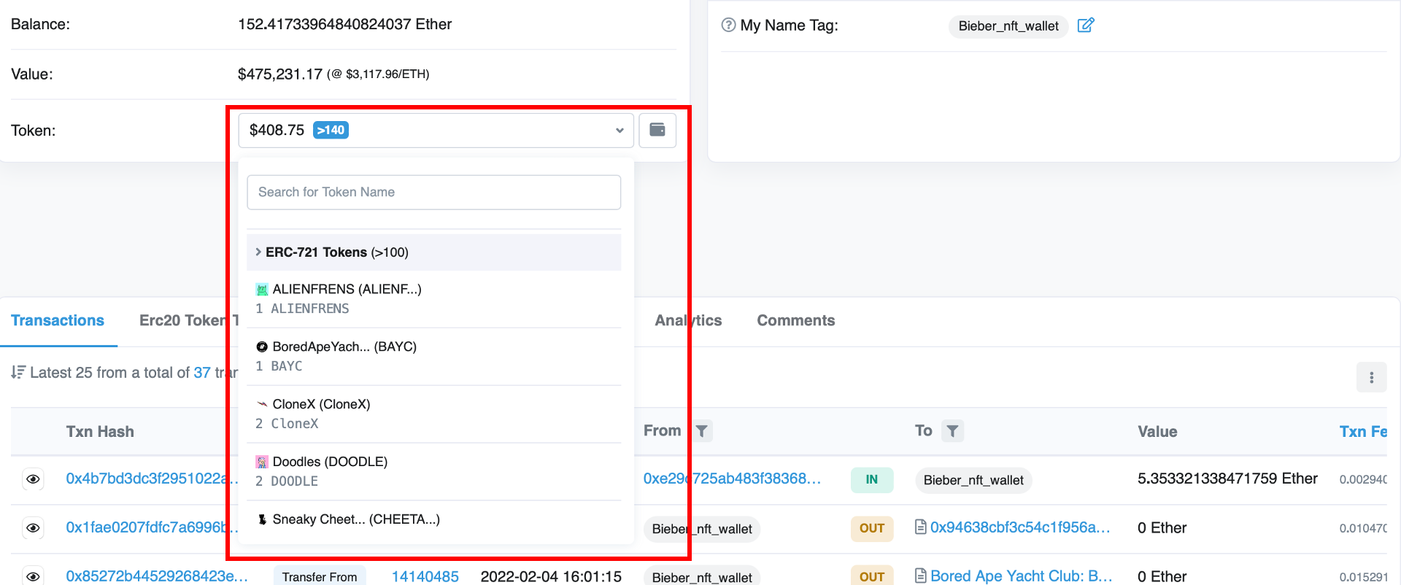Open the From column filter
This screenshot has width=1401, height=585.
click(701, 431)
